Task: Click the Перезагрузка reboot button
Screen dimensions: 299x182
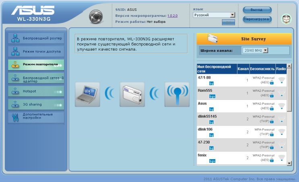Action: [257, 19]
